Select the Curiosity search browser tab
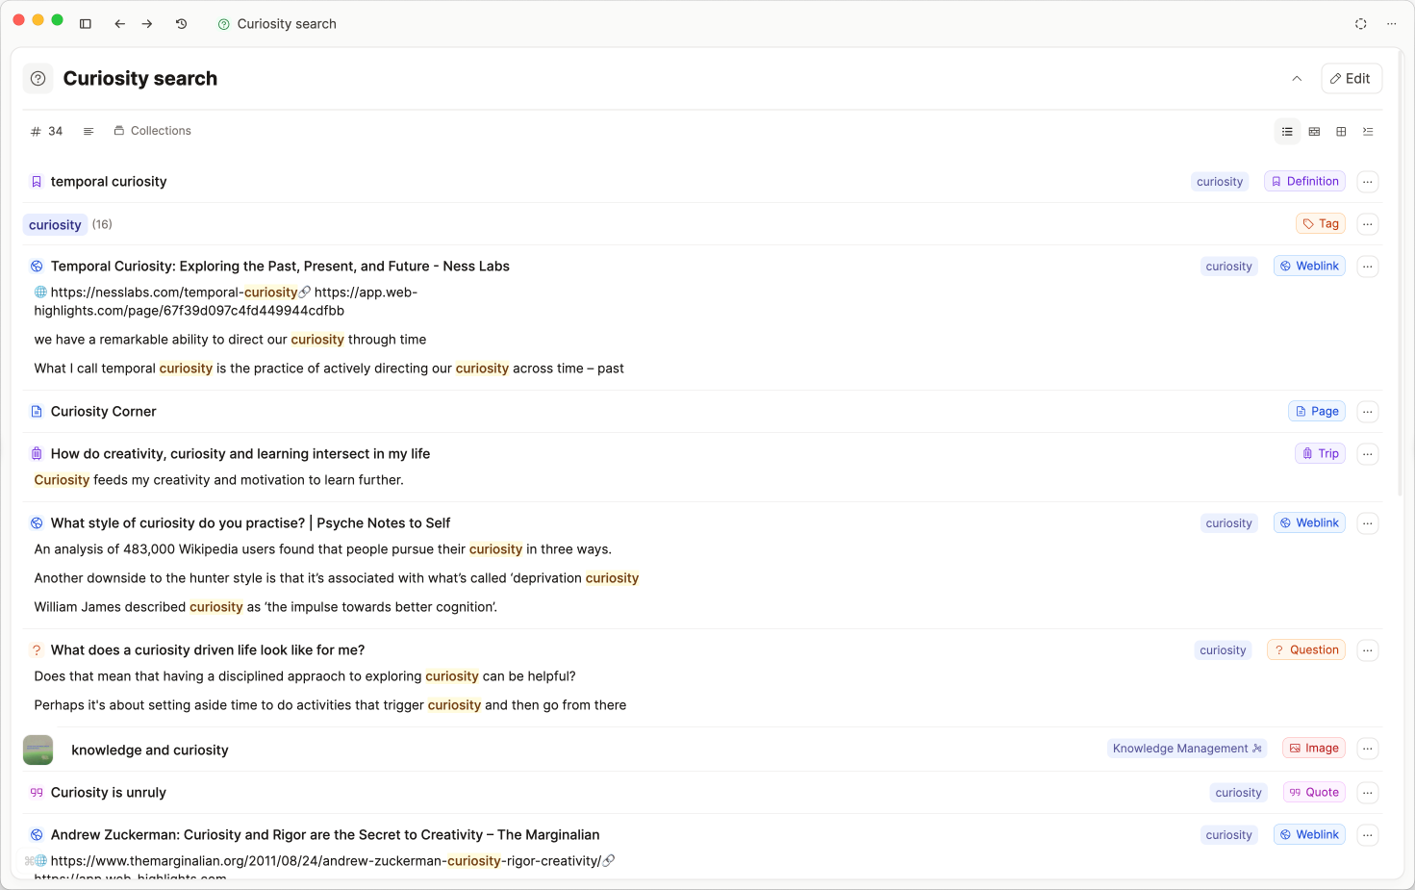 [x=277, y=23]
